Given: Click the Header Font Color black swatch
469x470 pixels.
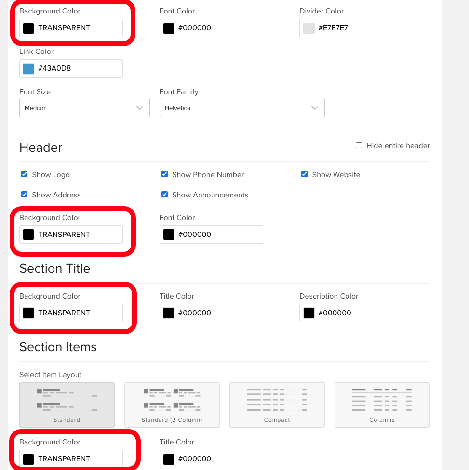Looking at the screenshot, I should click(169, 235).
